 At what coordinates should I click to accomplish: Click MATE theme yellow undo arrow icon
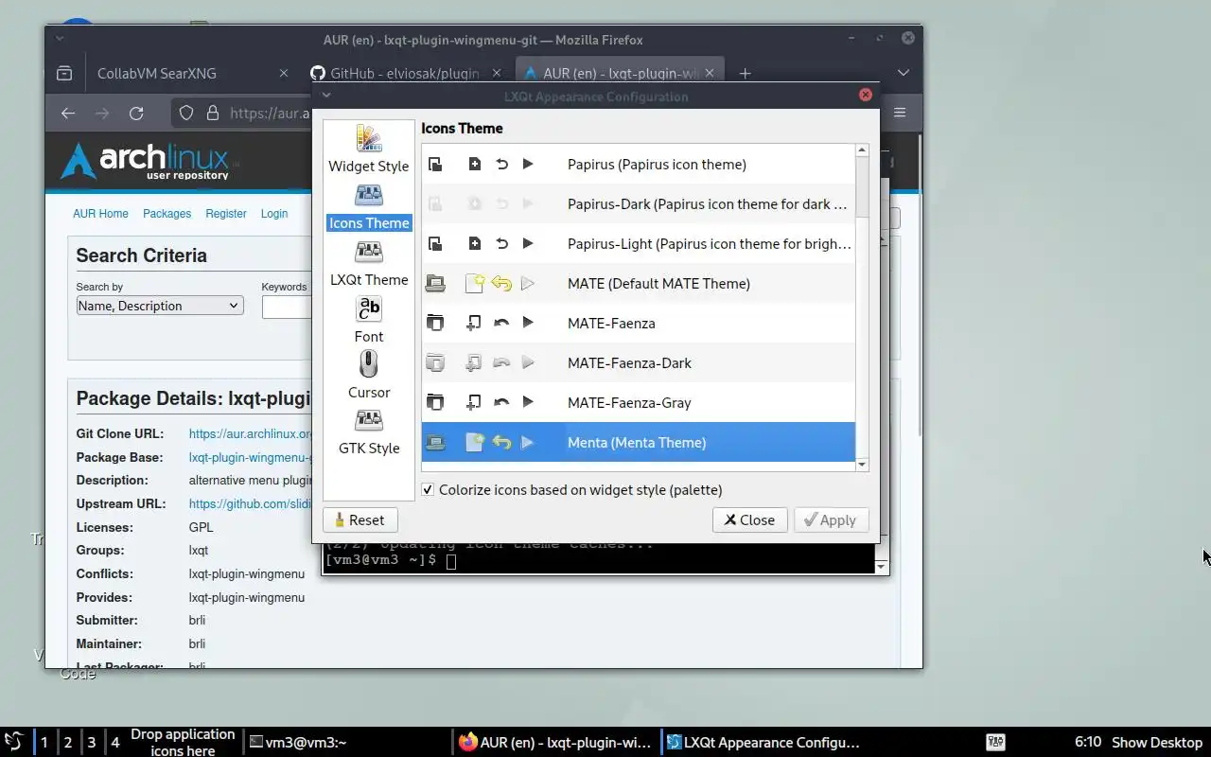(501, 283)
